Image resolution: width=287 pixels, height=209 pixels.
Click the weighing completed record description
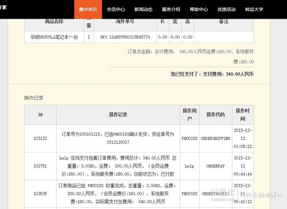(118, 193)
